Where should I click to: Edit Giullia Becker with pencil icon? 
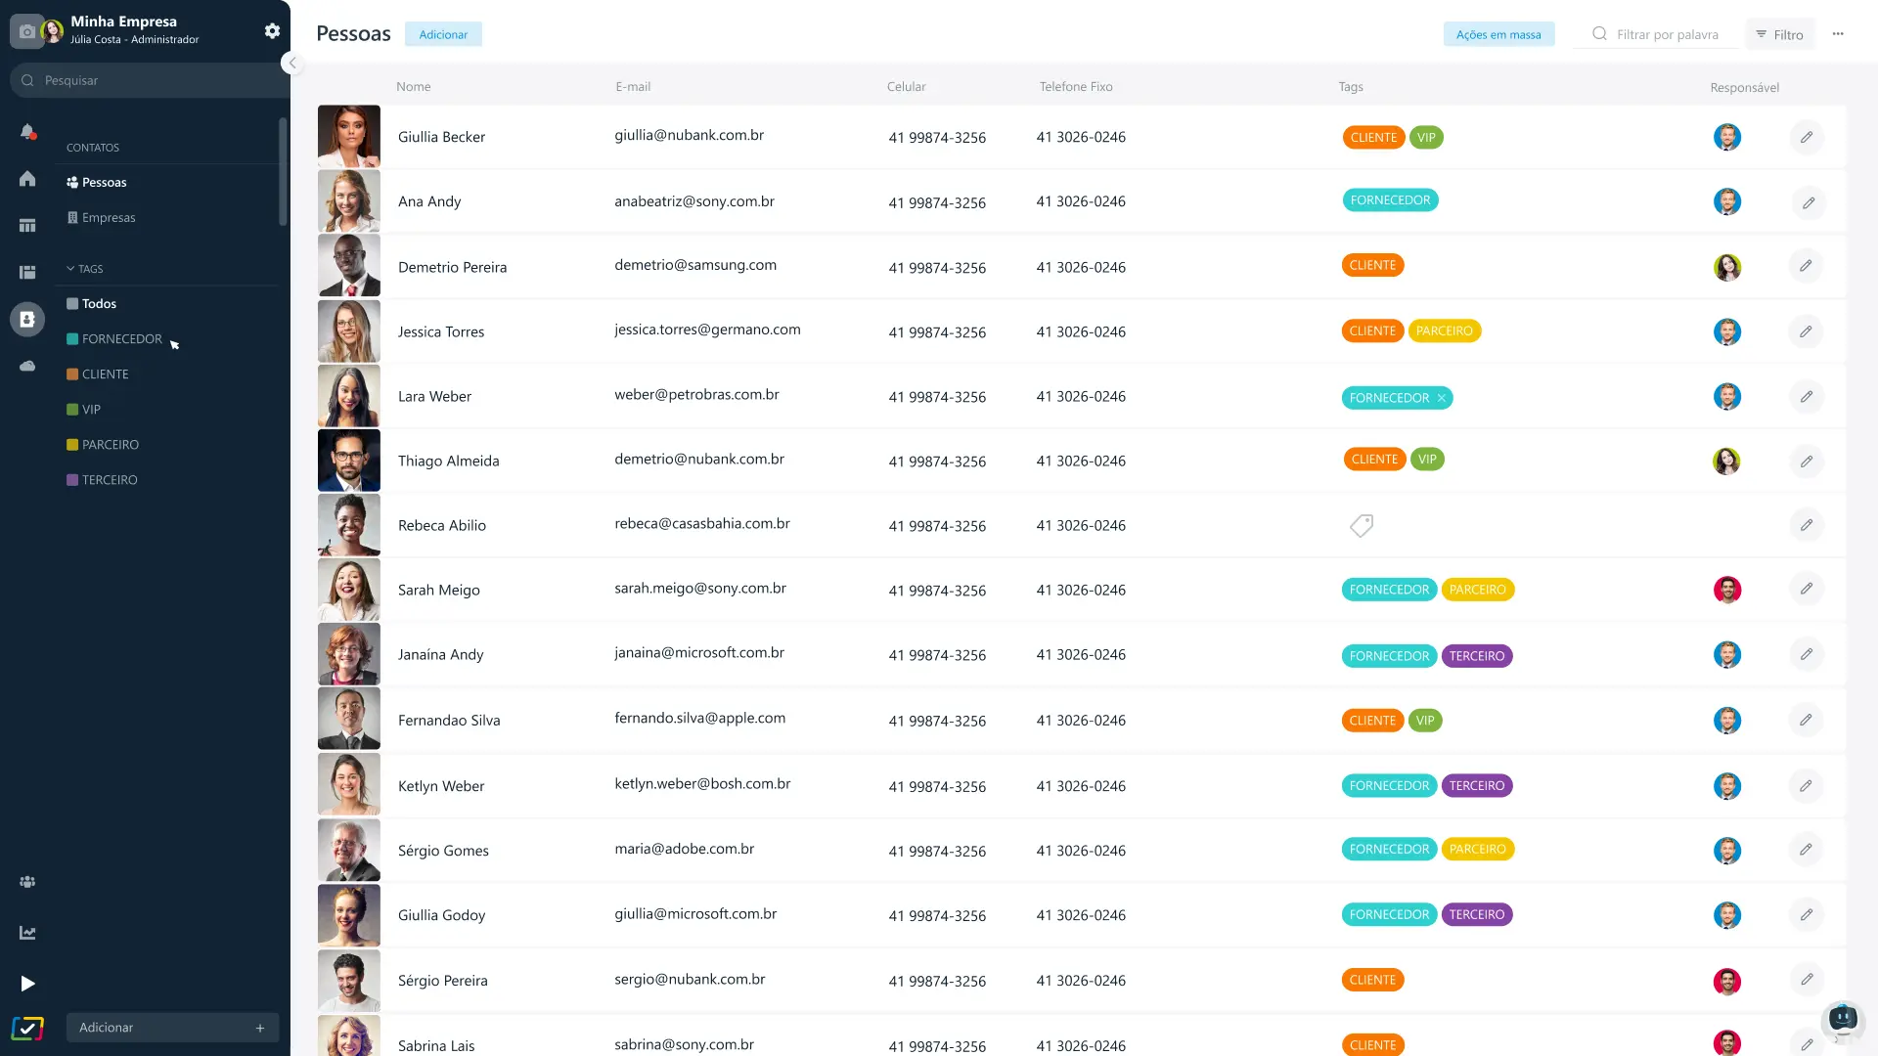pos(1807,137)
